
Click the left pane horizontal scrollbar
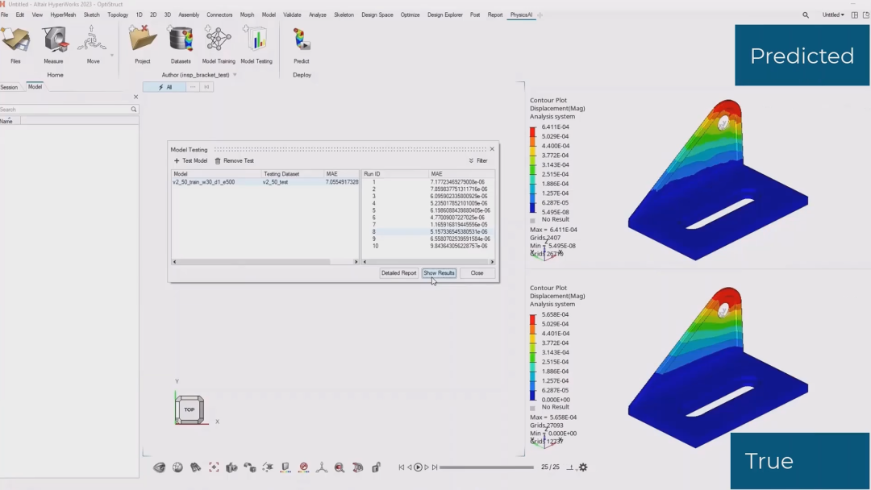pyautogui.click(x=253, y=261)
